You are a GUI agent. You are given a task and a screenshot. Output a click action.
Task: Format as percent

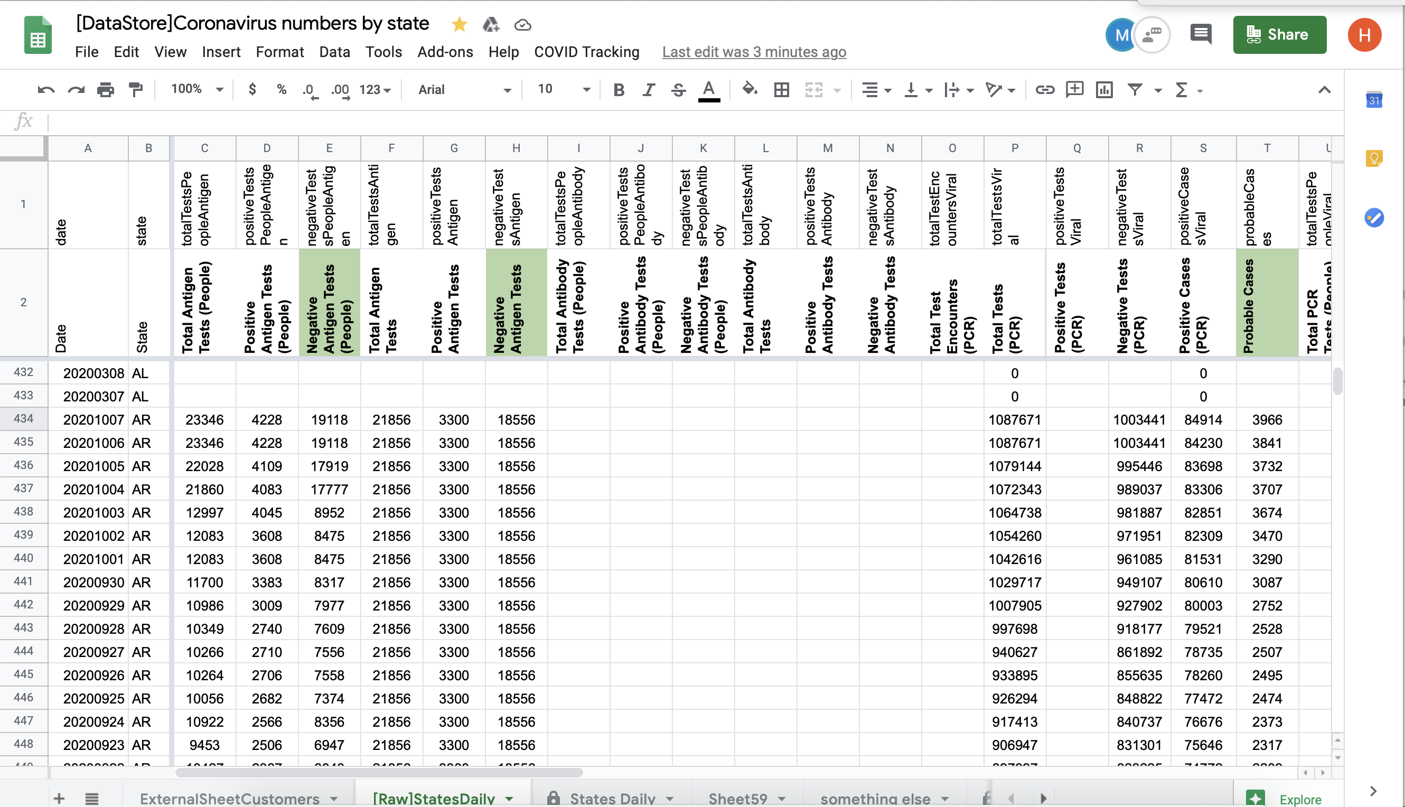tap(282, 89)
